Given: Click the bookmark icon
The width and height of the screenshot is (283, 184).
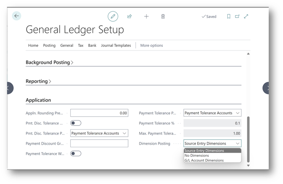Looking at the screenshot, I should pyautogui.click(x=229, y=16).
